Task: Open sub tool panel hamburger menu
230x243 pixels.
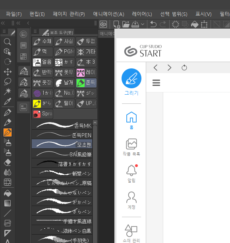Action: click(x=35, y=31)
